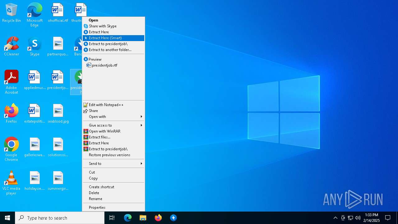
Task: Launch the Microsoft Edge desktop shortcut
Action: click(35, 15)
